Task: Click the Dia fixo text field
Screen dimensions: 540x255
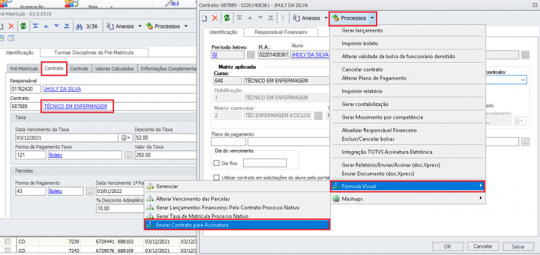Action: [265, 163]
